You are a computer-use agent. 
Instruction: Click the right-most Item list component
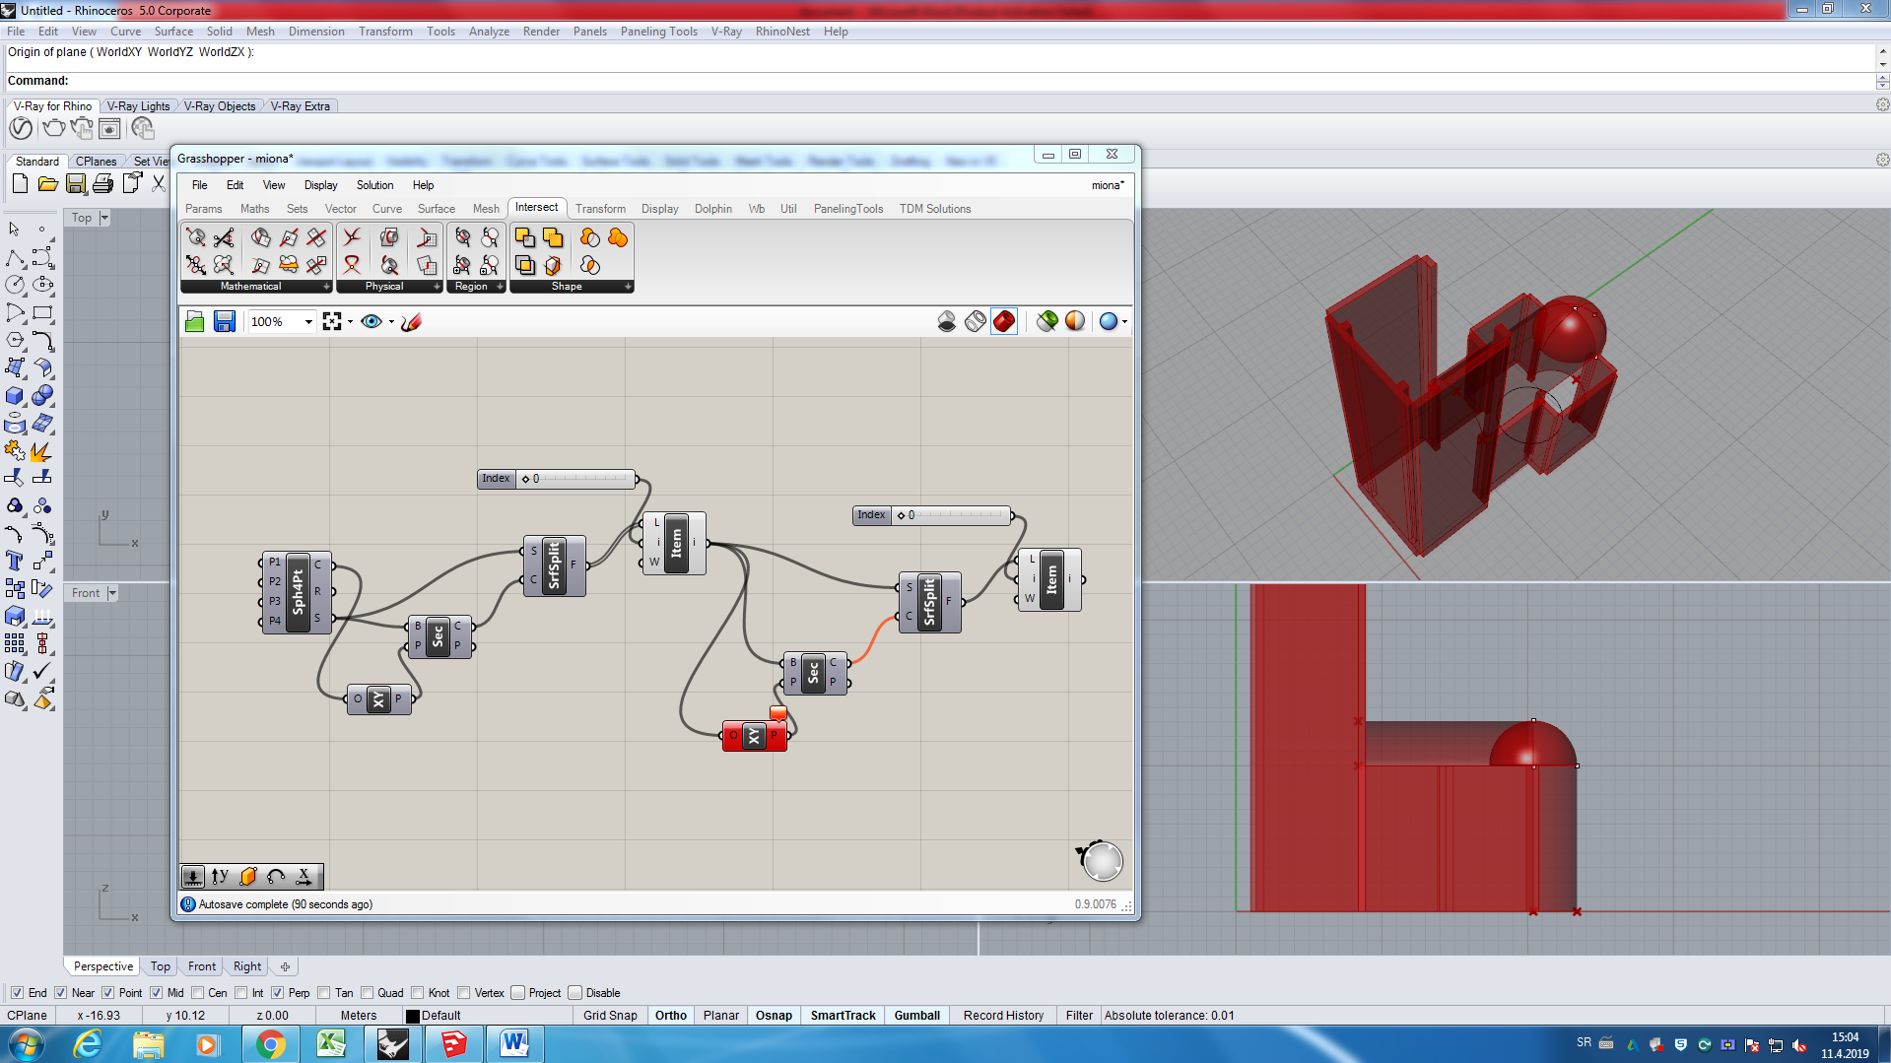[1051, 579]
